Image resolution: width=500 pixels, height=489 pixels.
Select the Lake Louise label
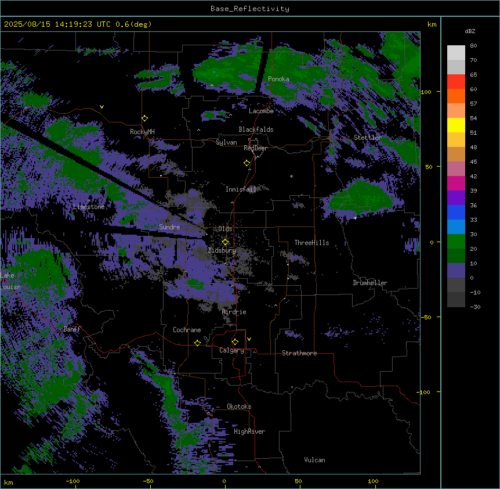(x=9, y=281)
